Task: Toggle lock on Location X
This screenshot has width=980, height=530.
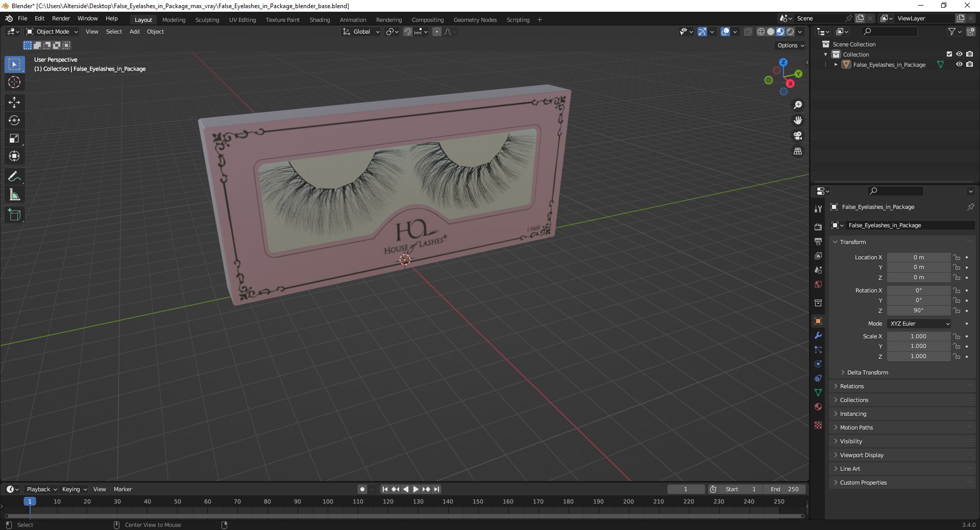Action: click(957, 257)
